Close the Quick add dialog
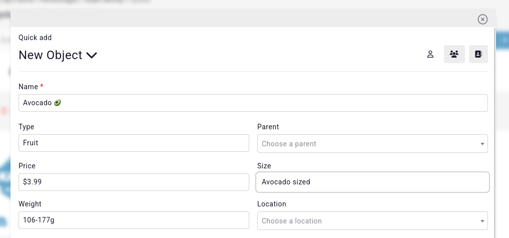This screenshot has height=238, width=509. point(482,19)
